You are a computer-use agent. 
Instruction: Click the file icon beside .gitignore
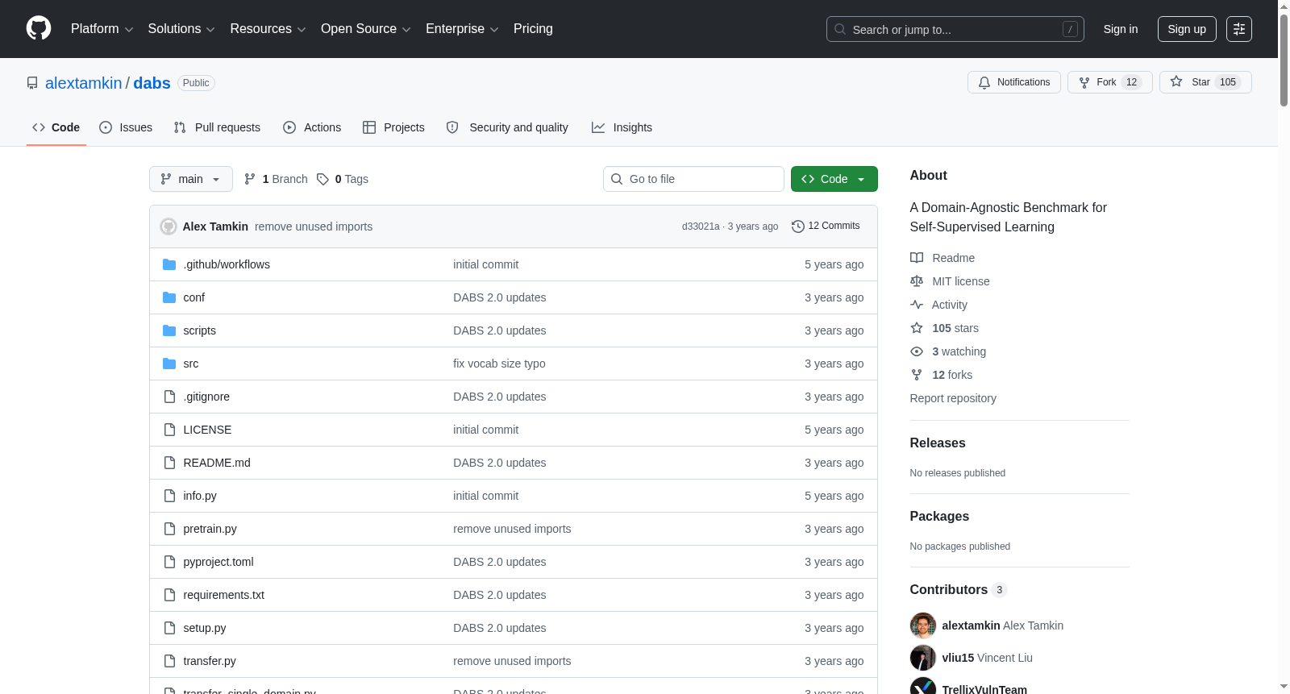point(169,397)
